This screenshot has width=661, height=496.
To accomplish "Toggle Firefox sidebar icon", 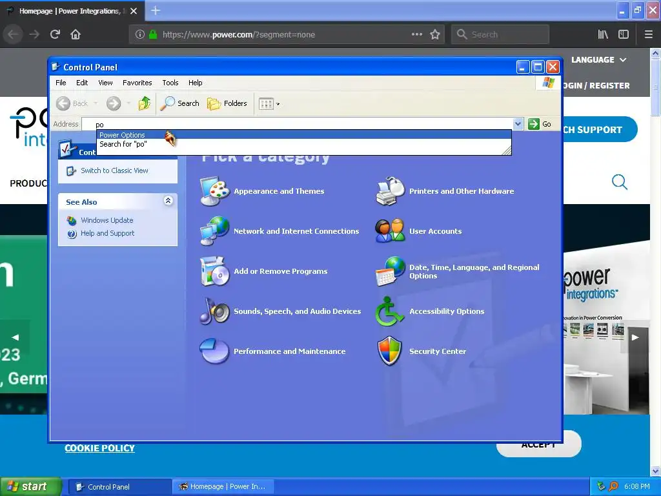I will (624, 34).
